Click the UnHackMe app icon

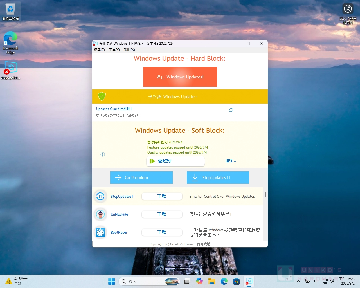(x=100, y=214)
